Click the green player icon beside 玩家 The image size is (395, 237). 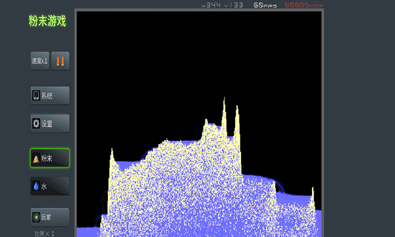(x=36, y=217)
